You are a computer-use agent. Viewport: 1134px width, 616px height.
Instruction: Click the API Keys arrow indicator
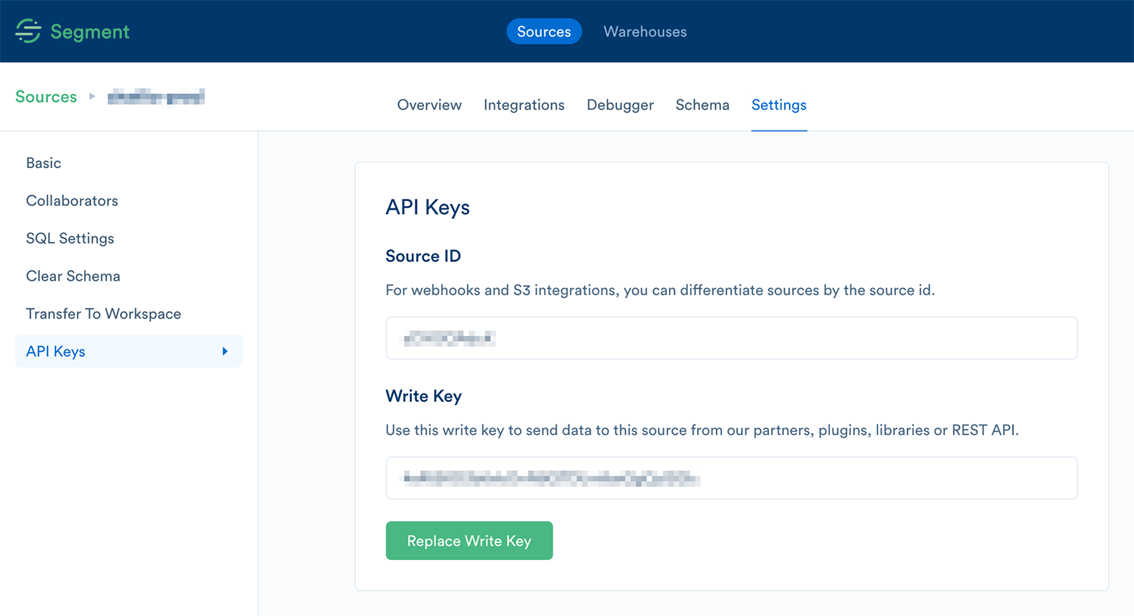(x=225, y=351)
